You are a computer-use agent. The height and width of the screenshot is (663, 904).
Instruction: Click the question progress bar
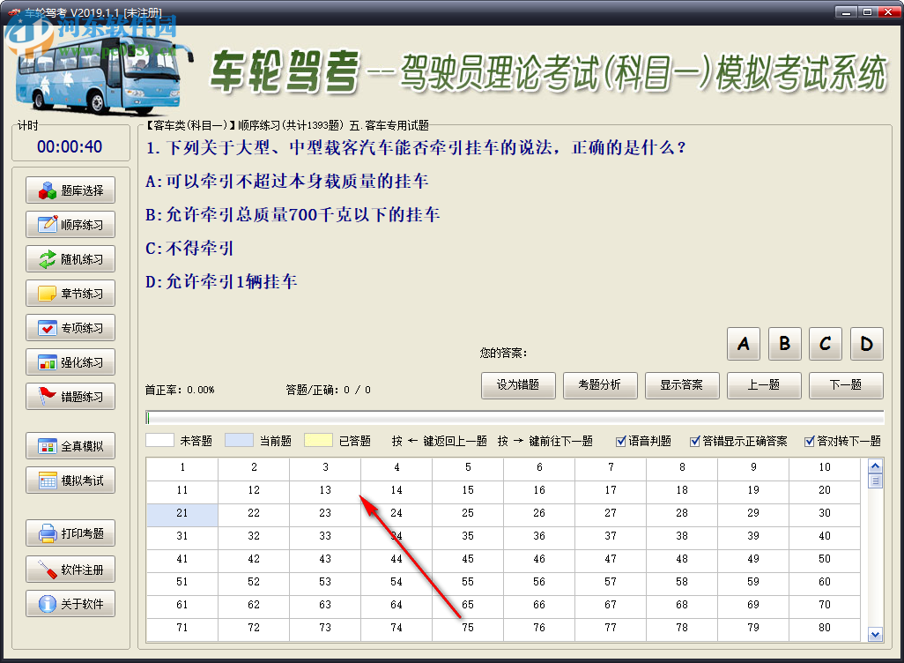coord(515,417)
